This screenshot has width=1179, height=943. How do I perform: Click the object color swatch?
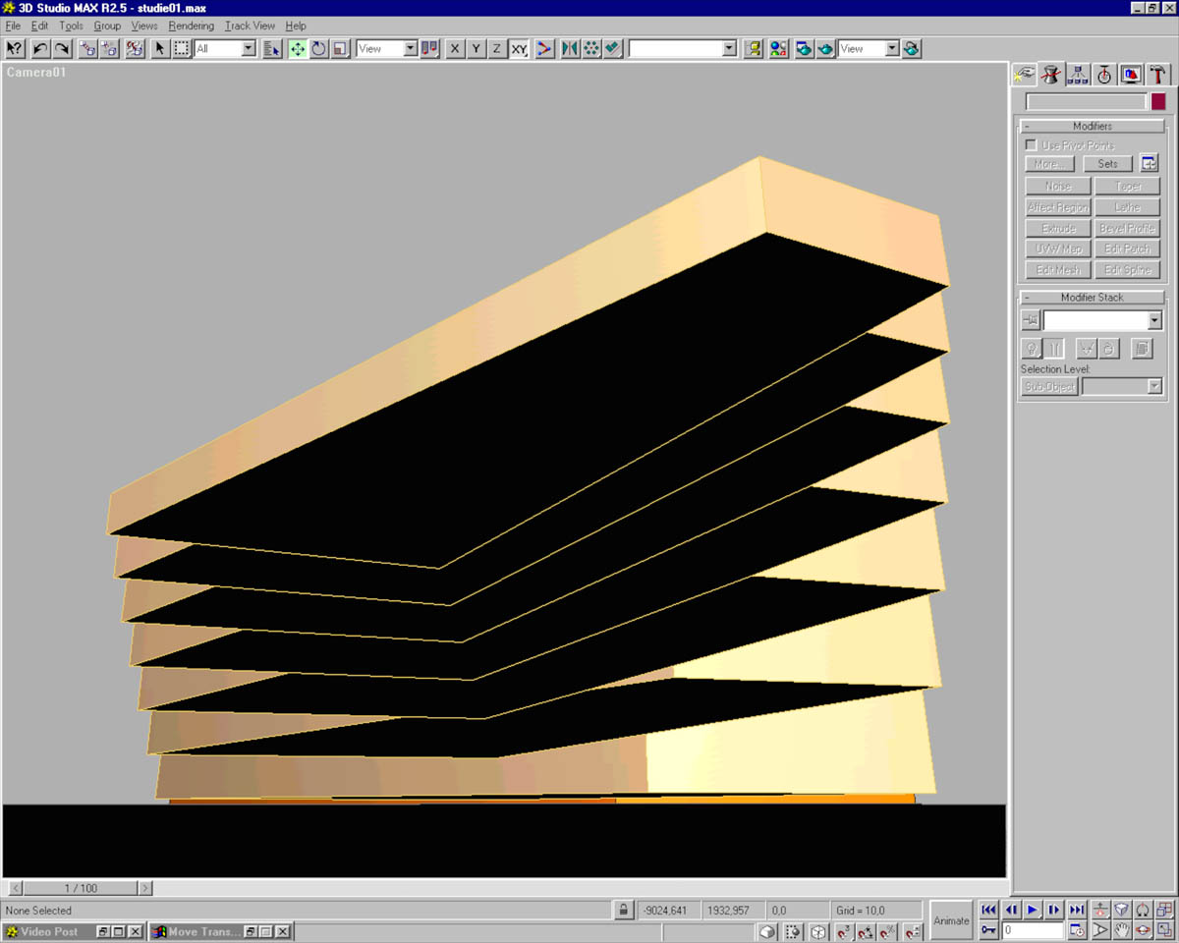(1158, 101)
